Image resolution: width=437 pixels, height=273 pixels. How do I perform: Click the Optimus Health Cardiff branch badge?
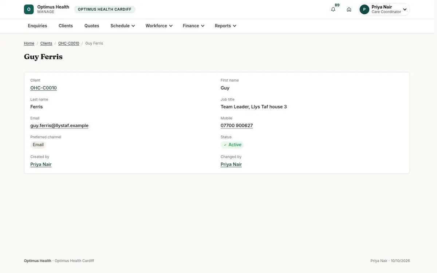click(x=105, y=9)
